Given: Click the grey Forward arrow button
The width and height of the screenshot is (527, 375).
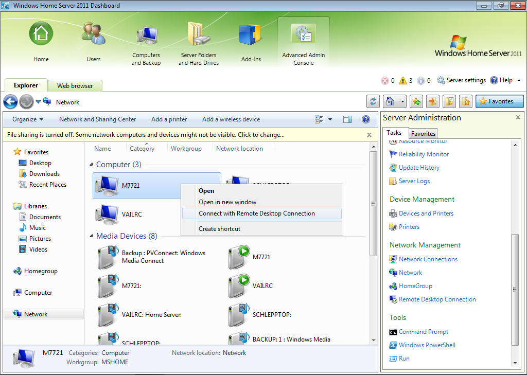Looking at the screenshot, I should tap(26, 101).
